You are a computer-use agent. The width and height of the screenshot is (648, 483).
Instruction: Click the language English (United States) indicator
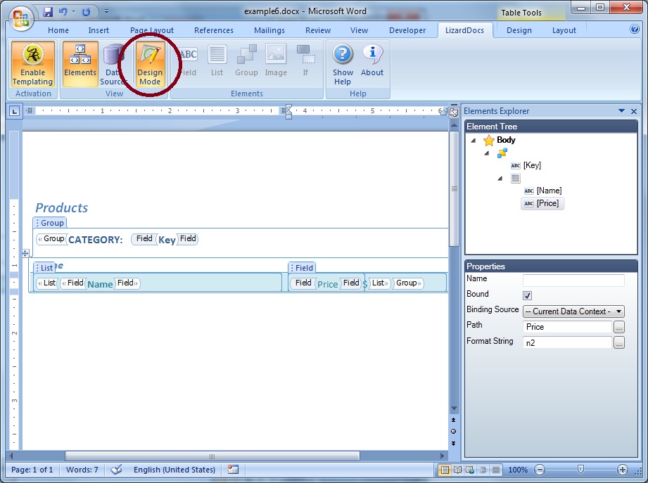(x=174, y=470)
